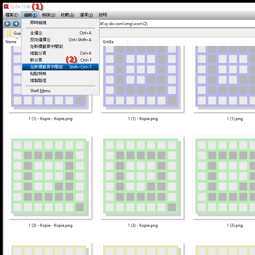Select thumbnail 1 (1) - Kopie.png
255x255 pixels.
coord(142,79)
